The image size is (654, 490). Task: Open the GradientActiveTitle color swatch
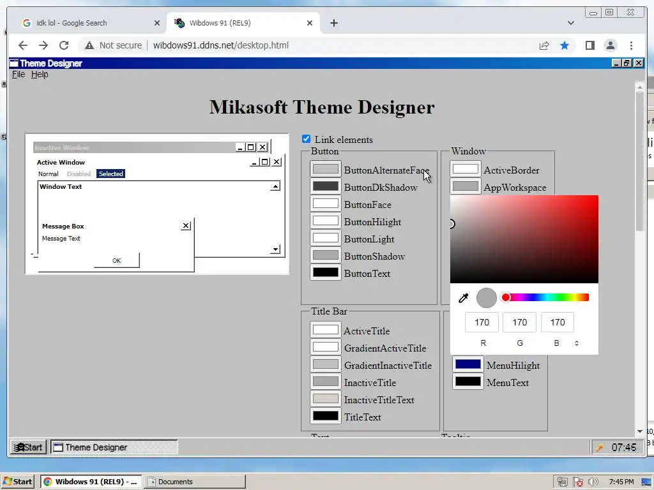click(x=325, y=347)
